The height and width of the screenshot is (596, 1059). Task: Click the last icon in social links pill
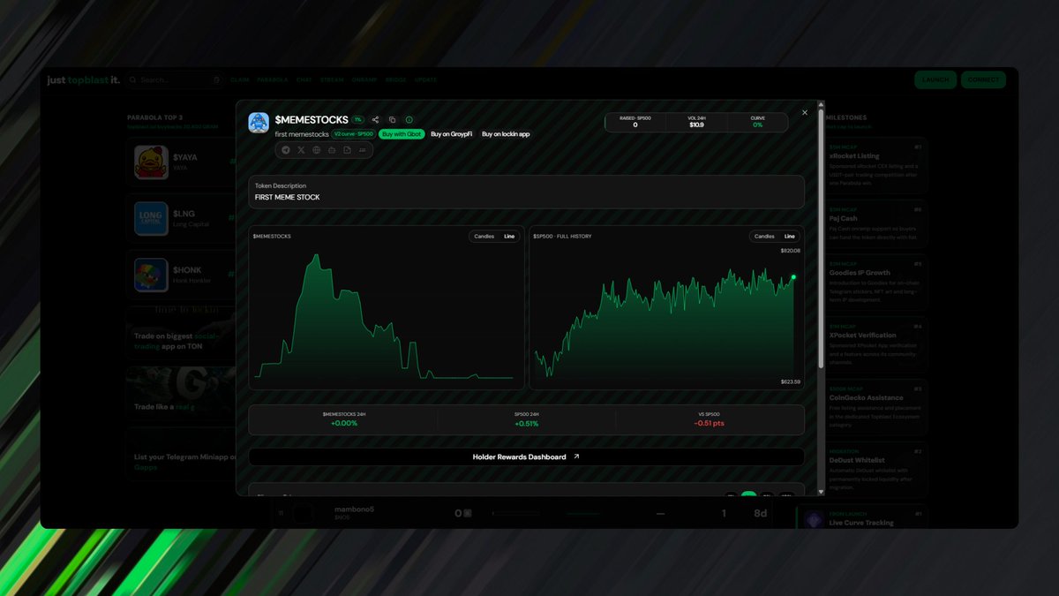[363, 150]
